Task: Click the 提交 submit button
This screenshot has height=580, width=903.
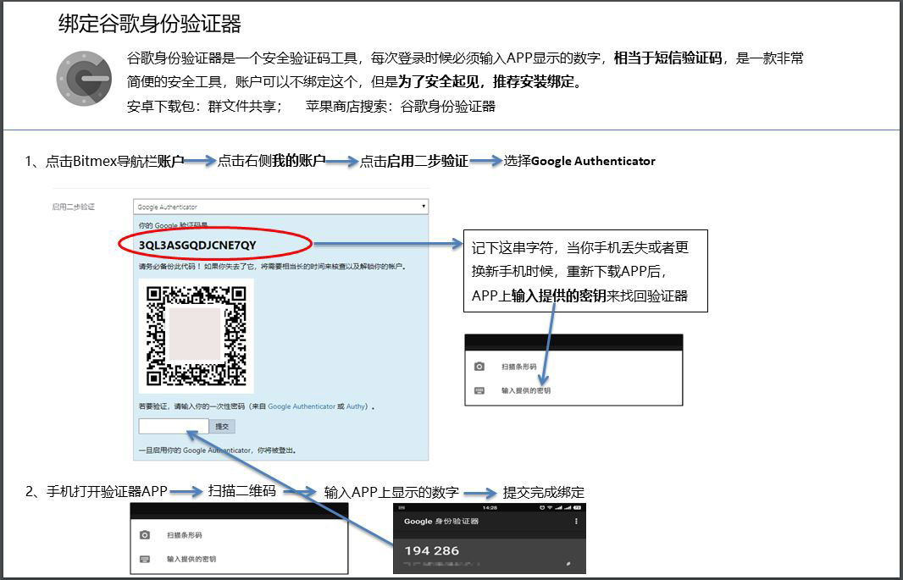Action: [222, 427]
